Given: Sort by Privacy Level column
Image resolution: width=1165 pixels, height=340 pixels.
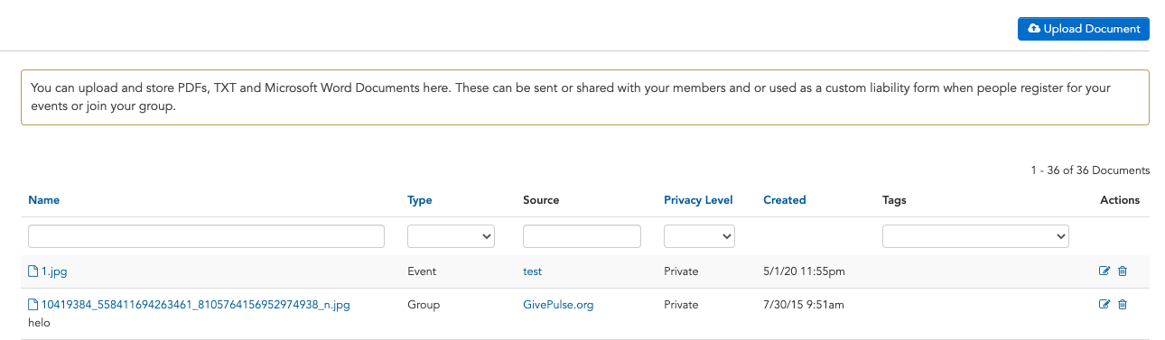Looking at the screenshot, I should 698,200.
